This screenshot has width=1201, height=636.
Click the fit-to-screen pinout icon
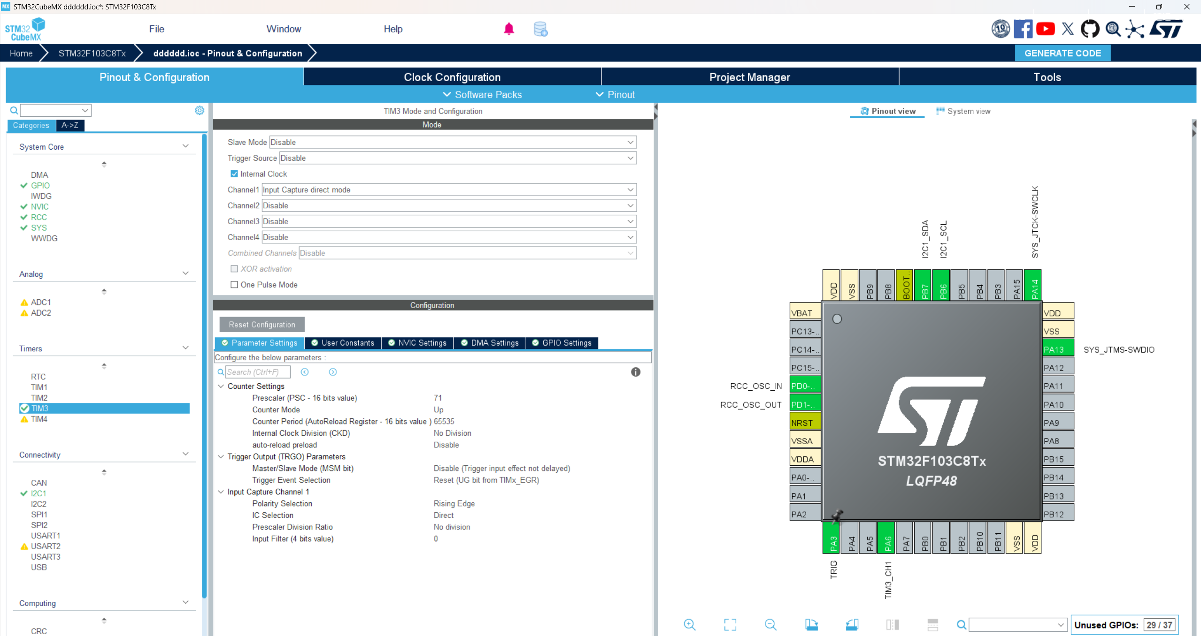(730, 624)
